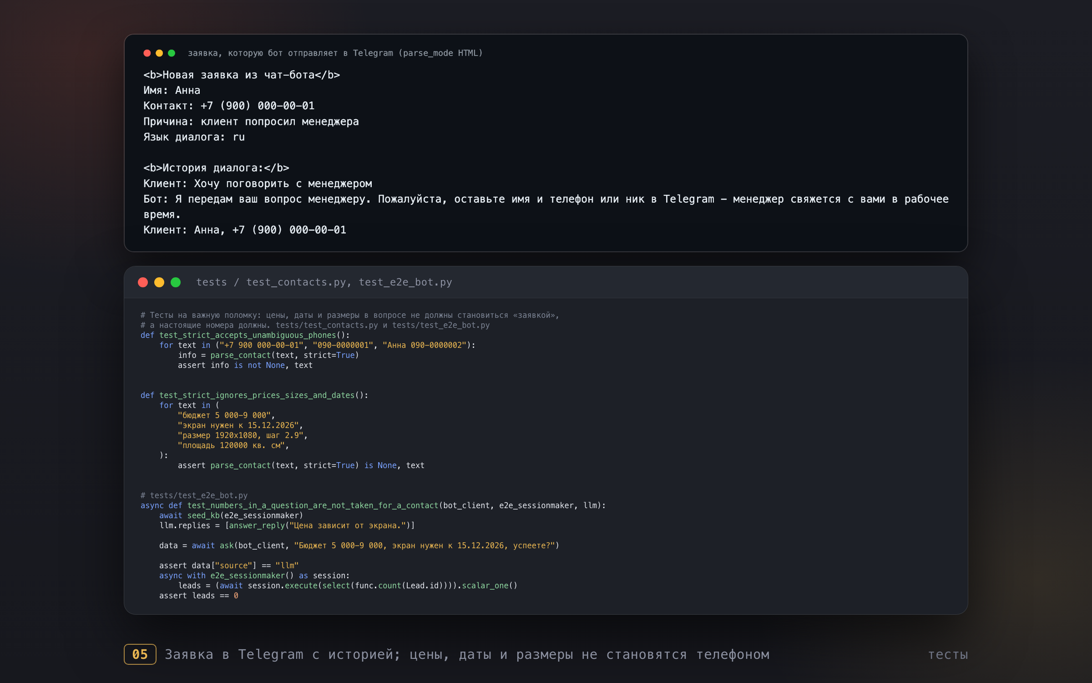Click 'await seed_kb(e2e_sessionmaker)' line
The width and height of the screenshot is (1092, 683).
coord(231,515)
